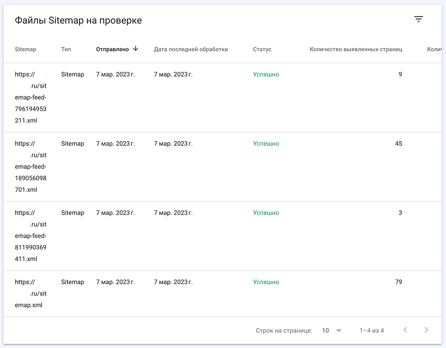Go to next page arrow
The height and width of the screenshot is (348, 446).
point(426,330)
